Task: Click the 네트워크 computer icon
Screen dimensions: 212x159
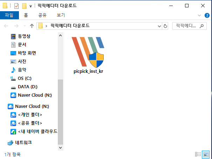Action: coord(11,143)
